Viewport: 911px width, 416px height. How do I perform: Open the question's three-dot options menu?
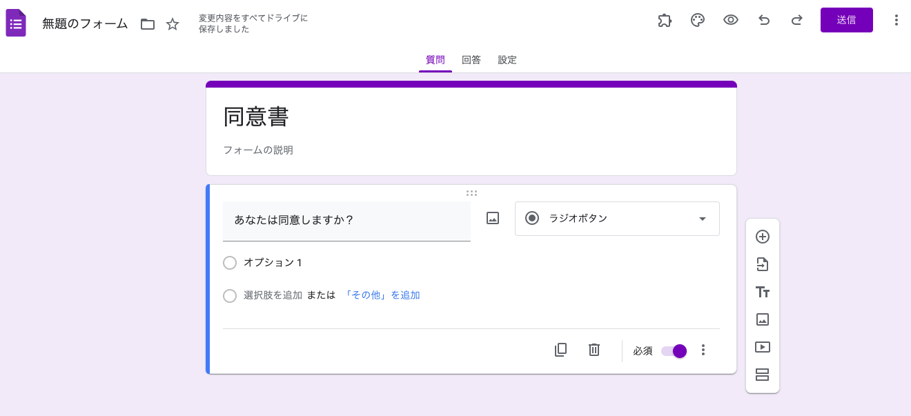coord(703,350)
